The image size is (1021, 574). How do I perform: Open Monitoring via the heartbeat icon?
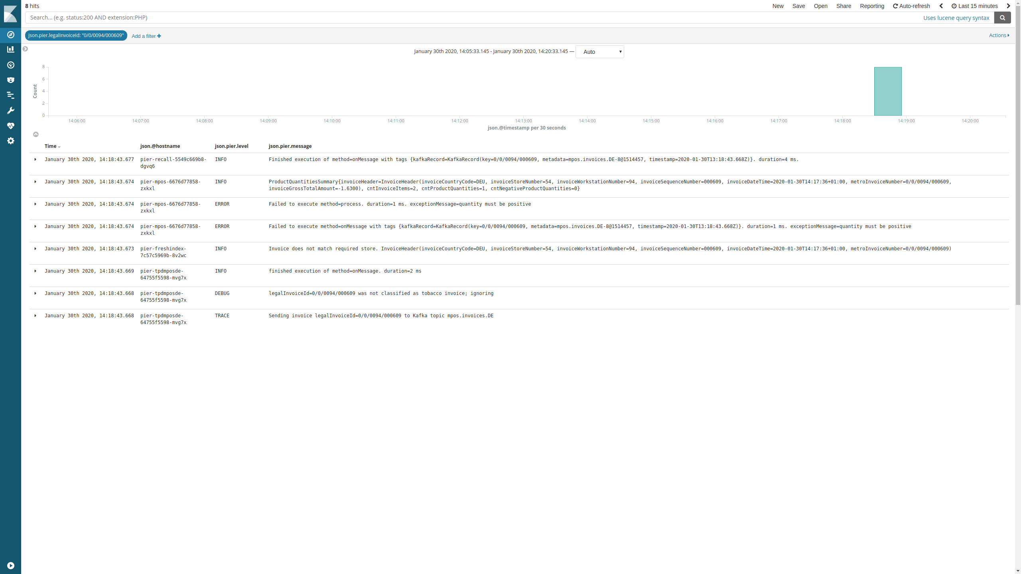[x=10, y=126]
